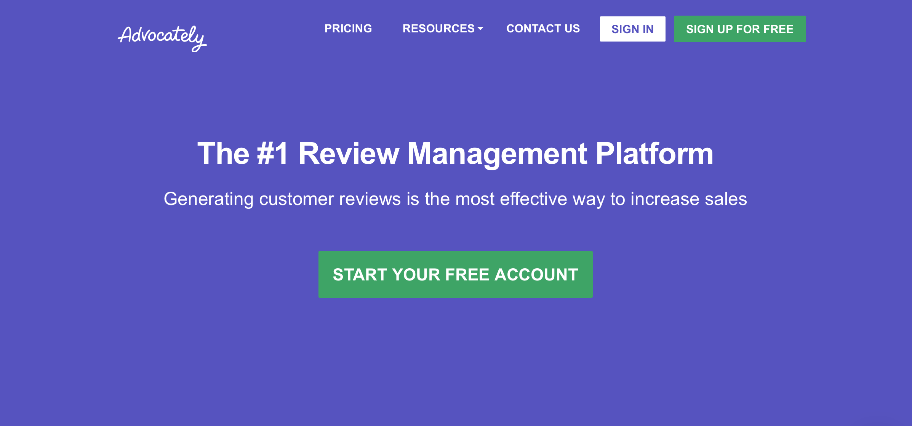Select the headline 'The #1 Review Management Platform'

(x=455, y=154)
